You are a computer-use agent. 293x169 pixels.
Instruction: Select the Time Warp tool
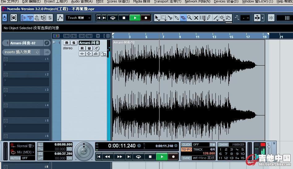[x=202, y=18]
